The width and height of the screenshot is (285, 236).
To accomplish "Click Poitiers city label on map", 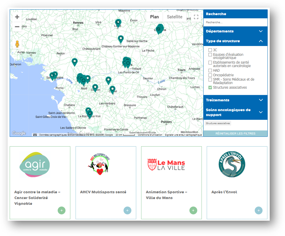I will click(x=166, y=122).
